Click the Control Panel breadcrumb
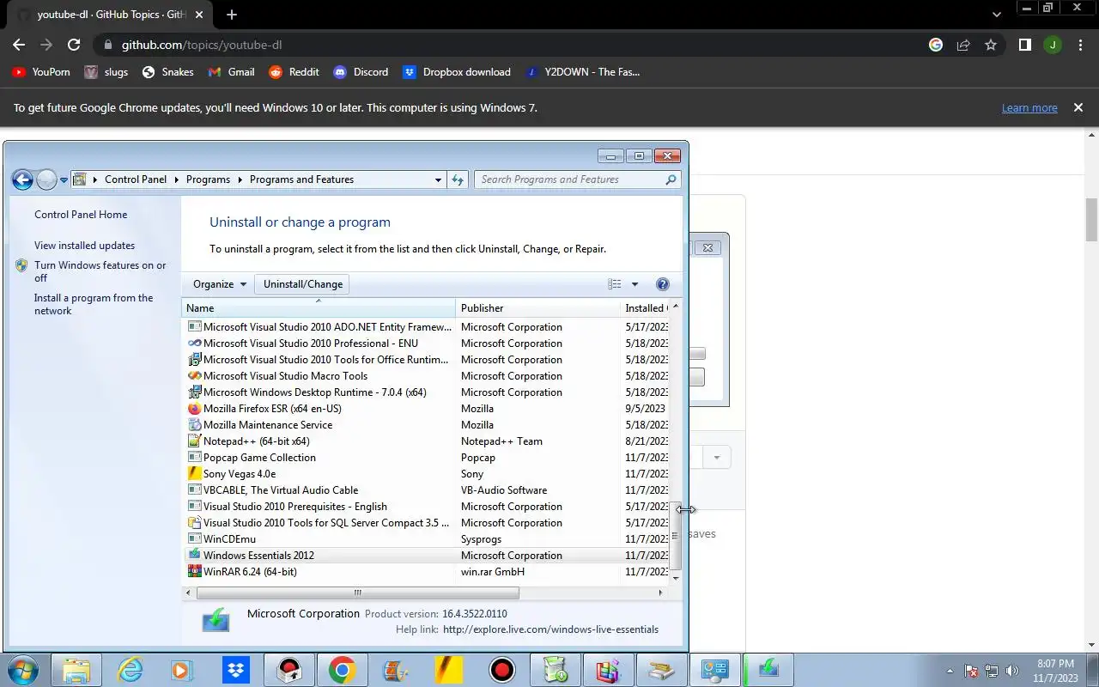Image resolution: width=1099 pixels, height=687 pixels. [136, 179]
